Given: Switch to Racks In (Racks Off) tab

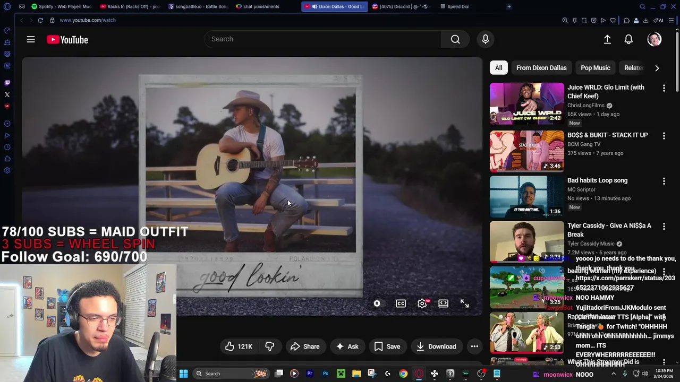Looking at the screenshot, I should pos(129,6).
